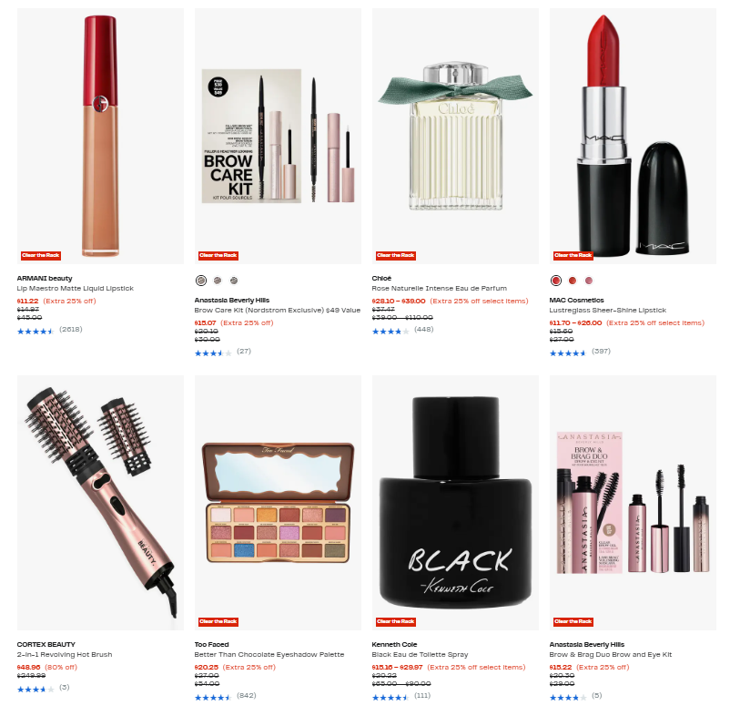The height and width of the screenshot is (716, 730).
Task: Select the second Brow Care Kit shade swatch
Action: click(218, 281)
